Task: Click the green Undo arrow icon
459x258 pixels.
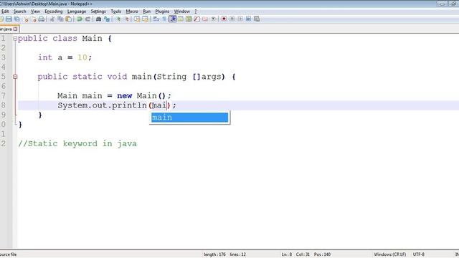Action: [80, 19]
